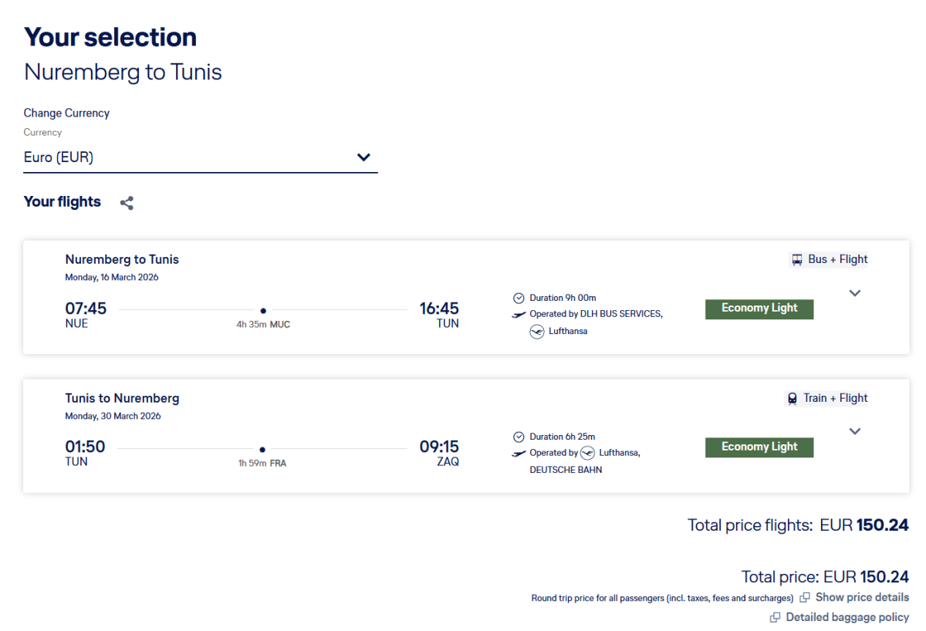Open the Euro (EUR) currency dropdown
Screen dimensions: 926x631
click(201, 157)
